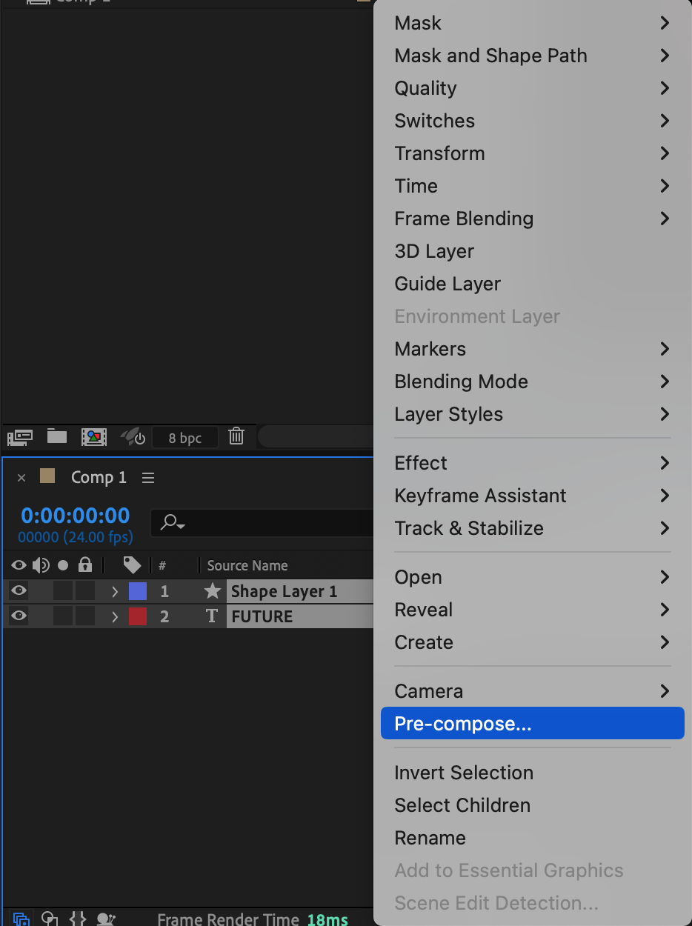Screen dimensions: 692x926
Task: Toggle solo box for FUTURE layer
Action: (x=63, y=616)
